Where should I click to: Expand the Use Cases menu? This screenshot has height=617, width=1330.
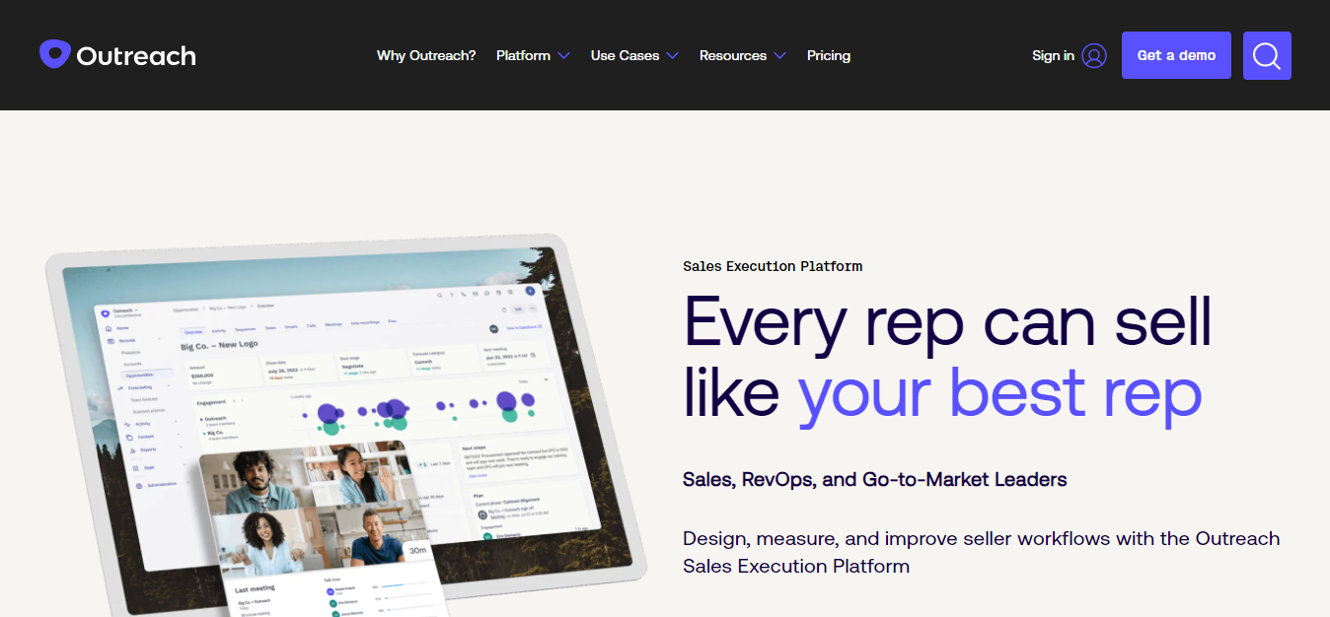tap(634, 55)
